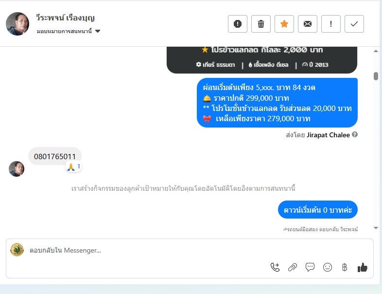Viewport: 382px width, 294px height.
Task: Open the phone call request icon
Action: [x=275, y=267]
